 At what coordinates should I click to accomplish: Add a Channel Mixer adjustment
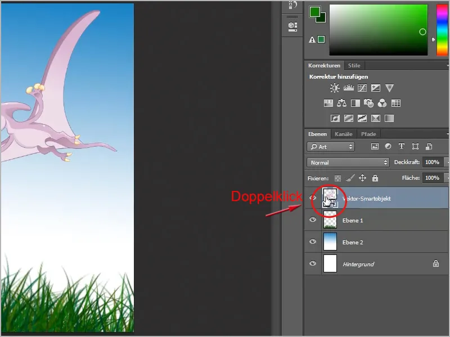(x=382, y=103)
